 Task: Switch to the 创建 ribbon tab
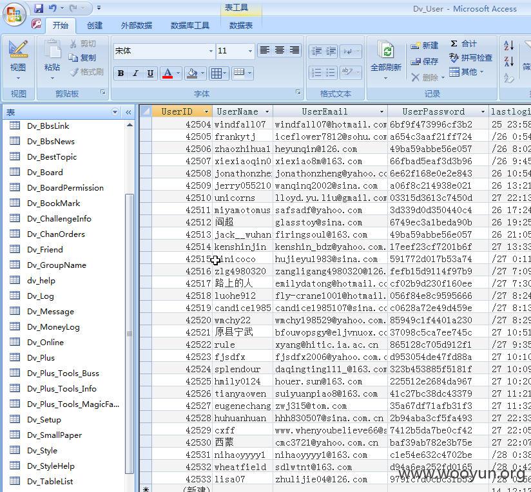click(95, 25)
